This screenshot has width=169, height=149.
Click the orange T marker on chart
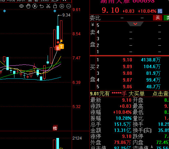point(61,47)
